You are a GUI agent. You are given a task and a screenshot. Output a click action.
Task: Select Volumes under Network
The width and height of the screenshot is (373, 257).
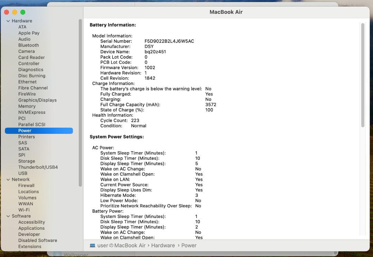(x=27, y=198)
